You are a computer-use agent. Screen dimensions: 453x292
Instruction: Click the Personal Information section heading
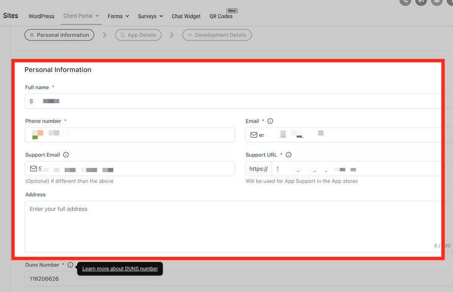58,69
